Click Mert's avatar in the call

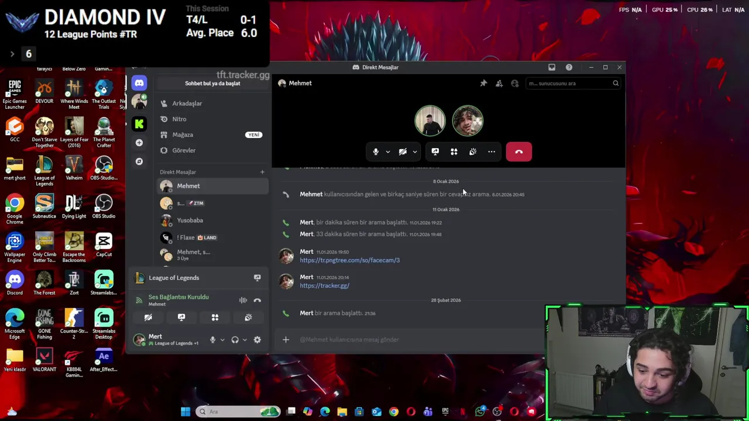(x=468, y=120)
